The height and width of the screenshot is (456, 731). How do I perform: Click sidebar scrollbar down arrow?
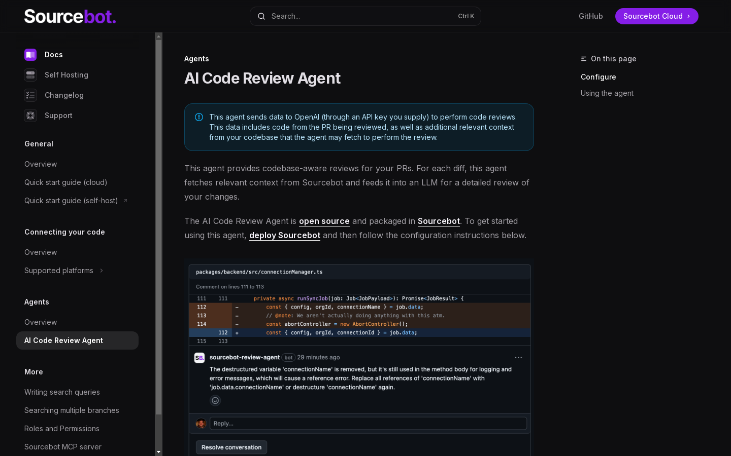[159, 451]
